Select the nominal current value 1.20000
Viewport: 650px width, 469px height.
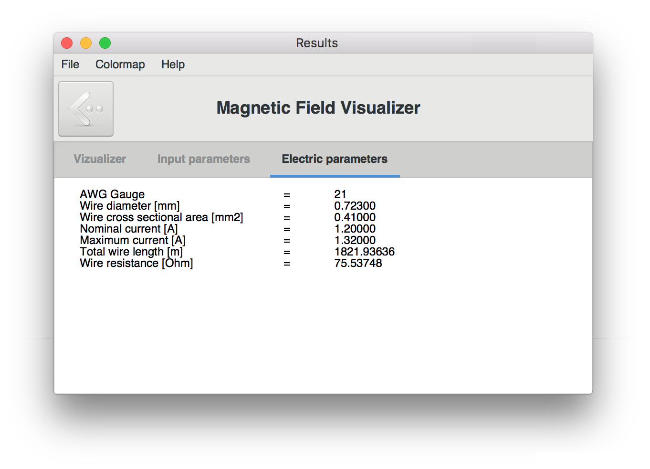coord(355,229)
